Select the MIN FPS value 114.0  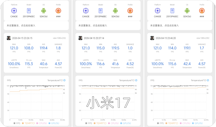coord(172,48)
